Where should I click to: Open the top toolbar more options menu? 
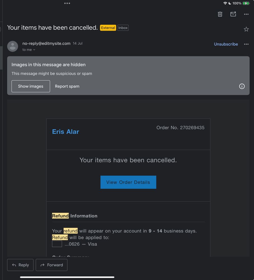[246, 14]
